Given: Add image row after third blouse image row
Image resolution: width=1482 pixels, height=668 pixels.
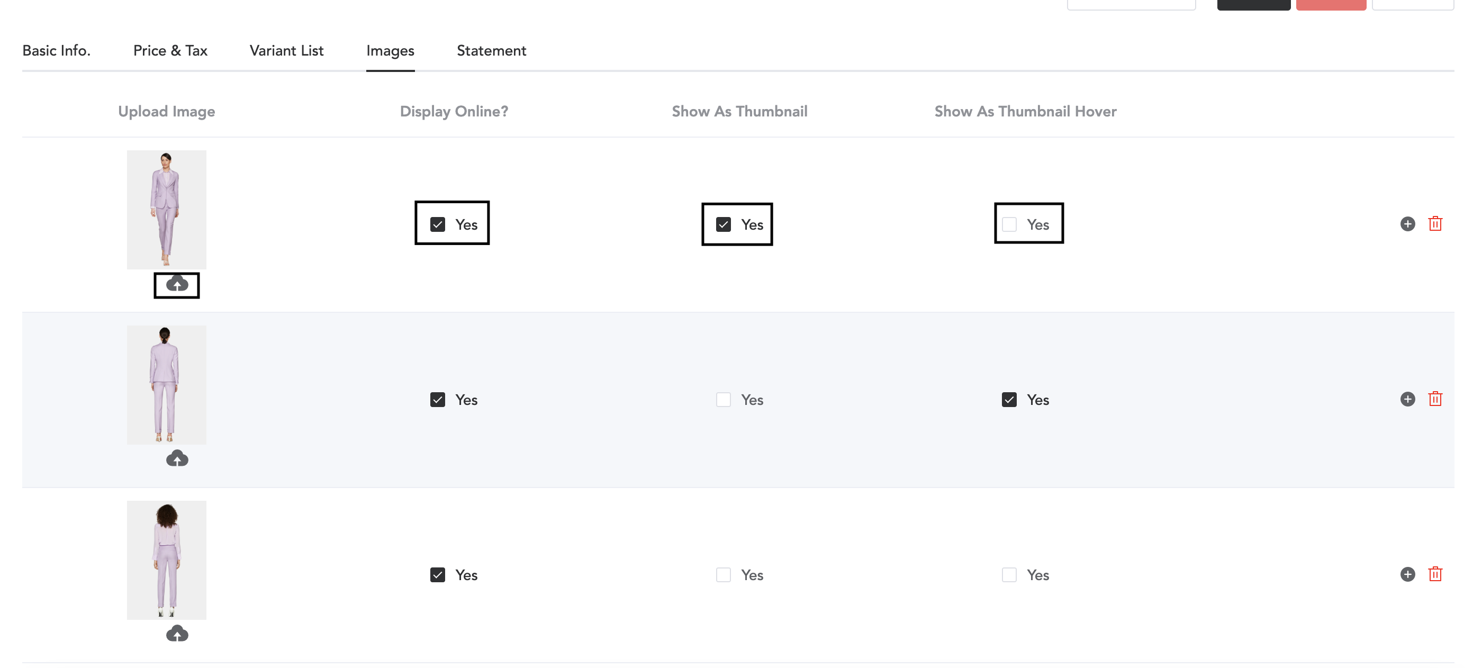Looking at the screenshot, I should tap(1407, 574).
